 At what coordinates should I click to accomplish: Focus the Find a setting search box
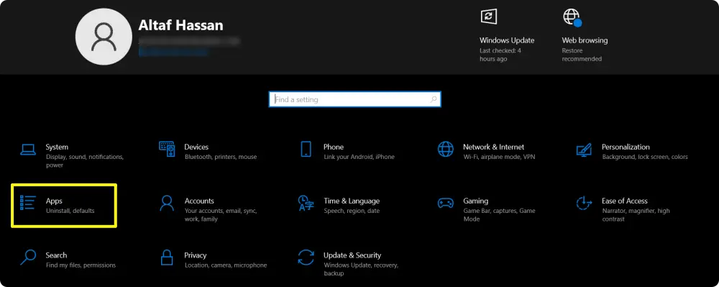click(x=354, y=99)
